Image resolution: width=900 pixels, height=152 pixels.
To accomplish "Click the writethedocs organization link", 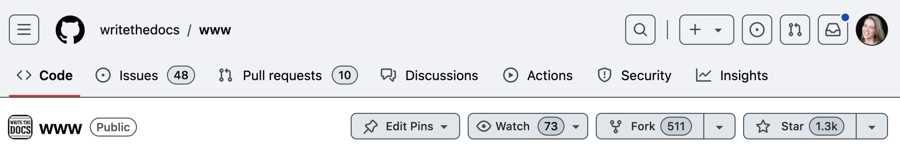I will click(140, 30).
